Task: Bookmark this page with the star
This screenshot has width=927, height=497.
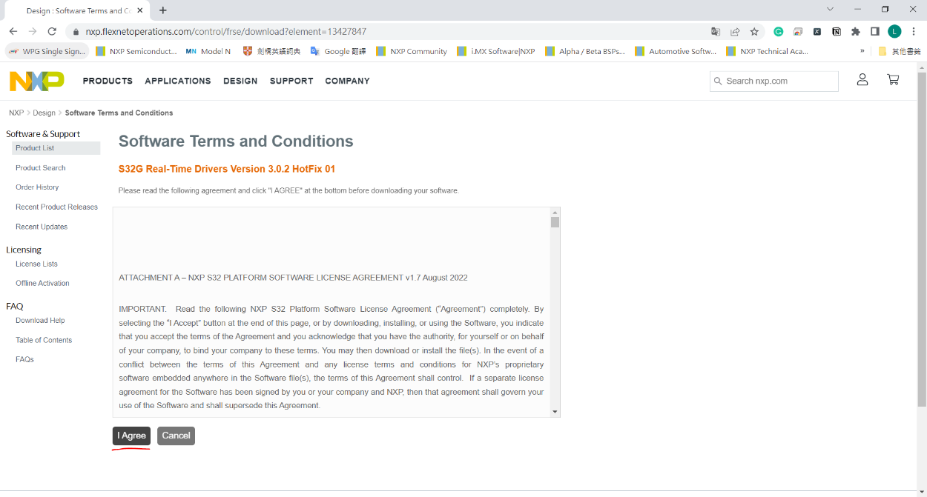Action: [754, 32]
